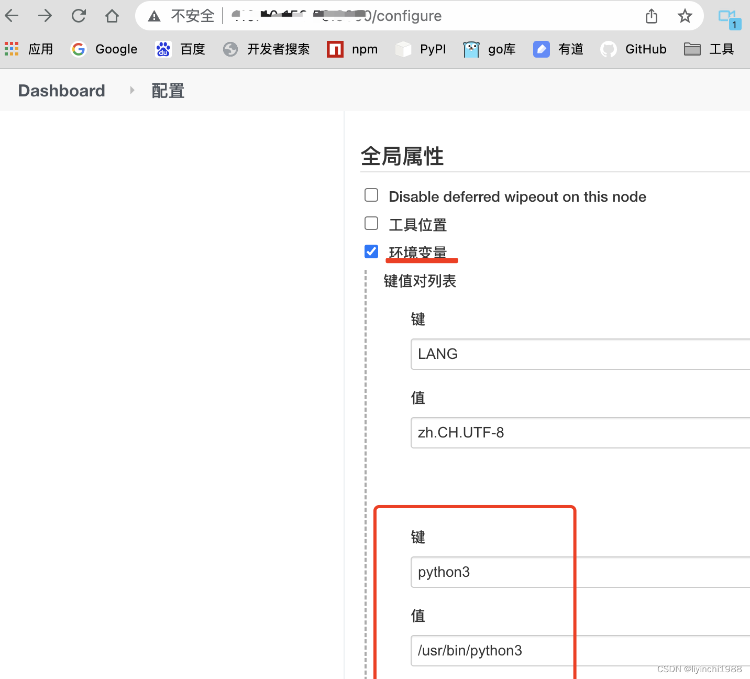Enable the 工具位置 checkbox

371,224
